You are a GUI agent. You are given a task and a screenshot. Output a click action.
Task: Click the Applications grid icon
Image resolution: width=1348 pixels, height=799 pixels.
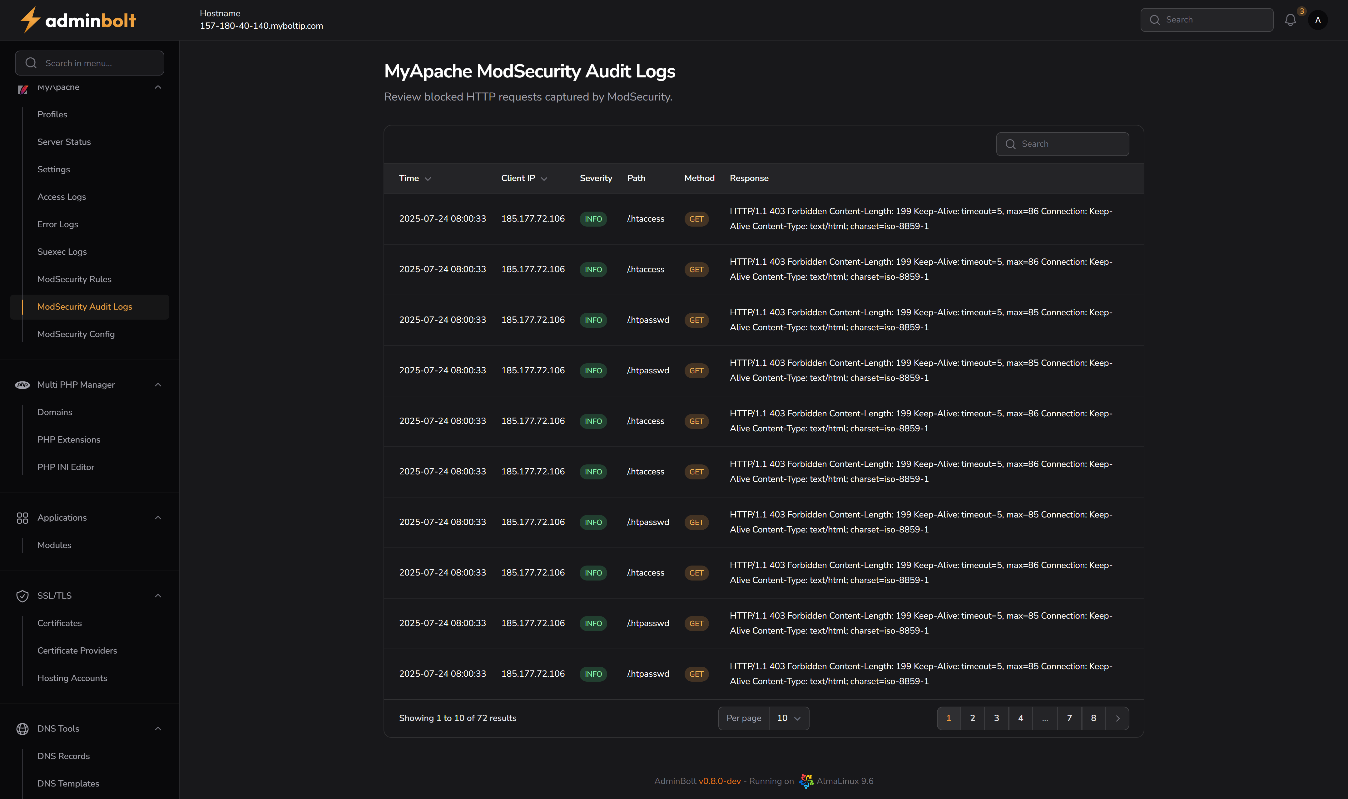pos(22,518)
